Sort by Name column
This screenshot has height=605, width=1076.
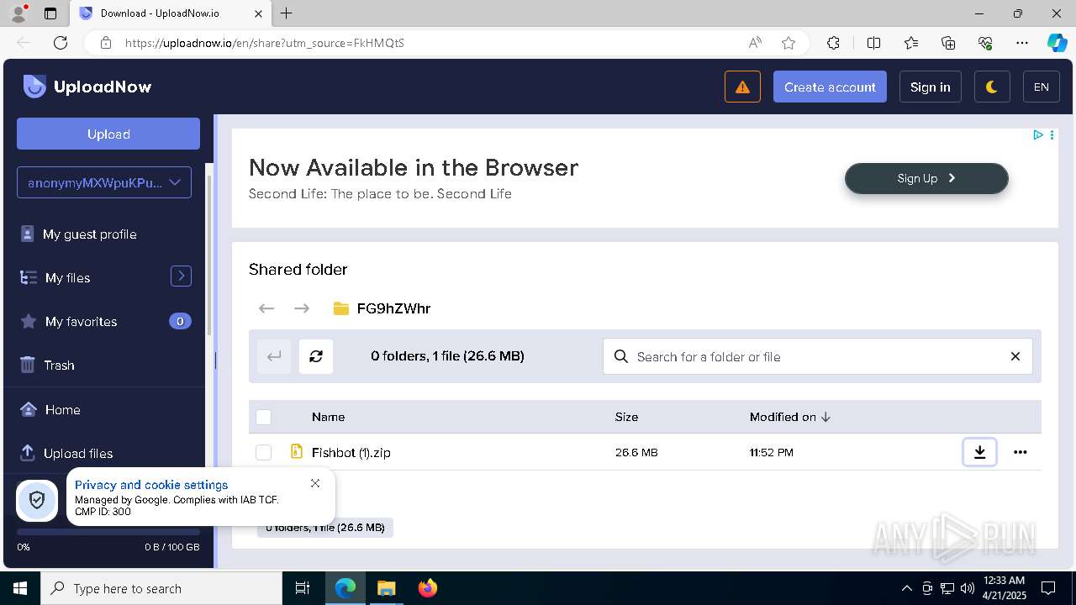(328, 417)
